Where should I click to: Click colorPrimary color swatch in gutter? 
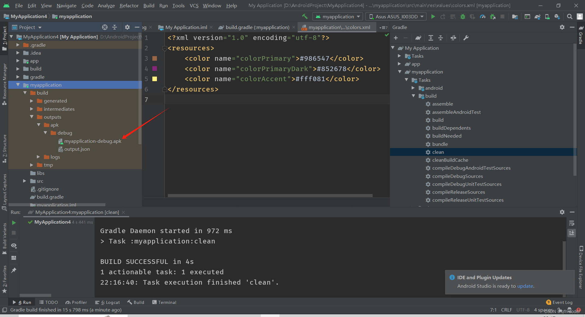pyautogui.click(x=155, y=58)
